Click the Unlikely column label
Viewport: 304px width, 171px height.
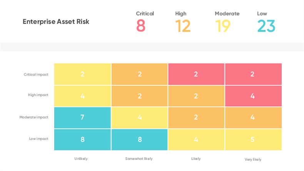click(x=81, y=159)
